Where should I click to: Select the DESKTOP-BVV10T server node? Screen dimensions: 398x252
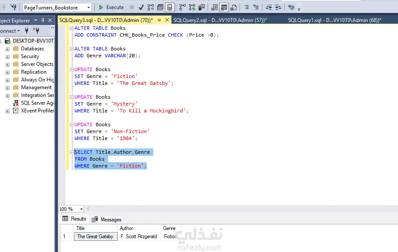[x=33, y=41]
